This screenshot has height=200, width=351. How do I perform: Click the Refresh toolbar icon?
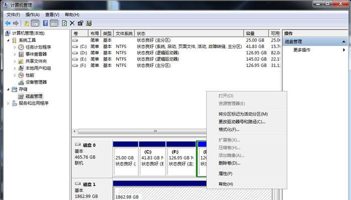[65, 23]
